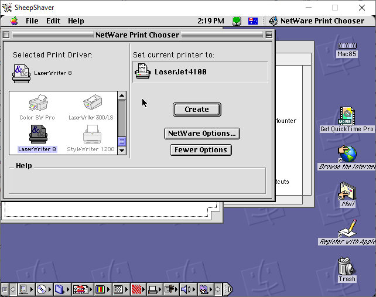Select the Mac85 drive icon

coord(347,50)
